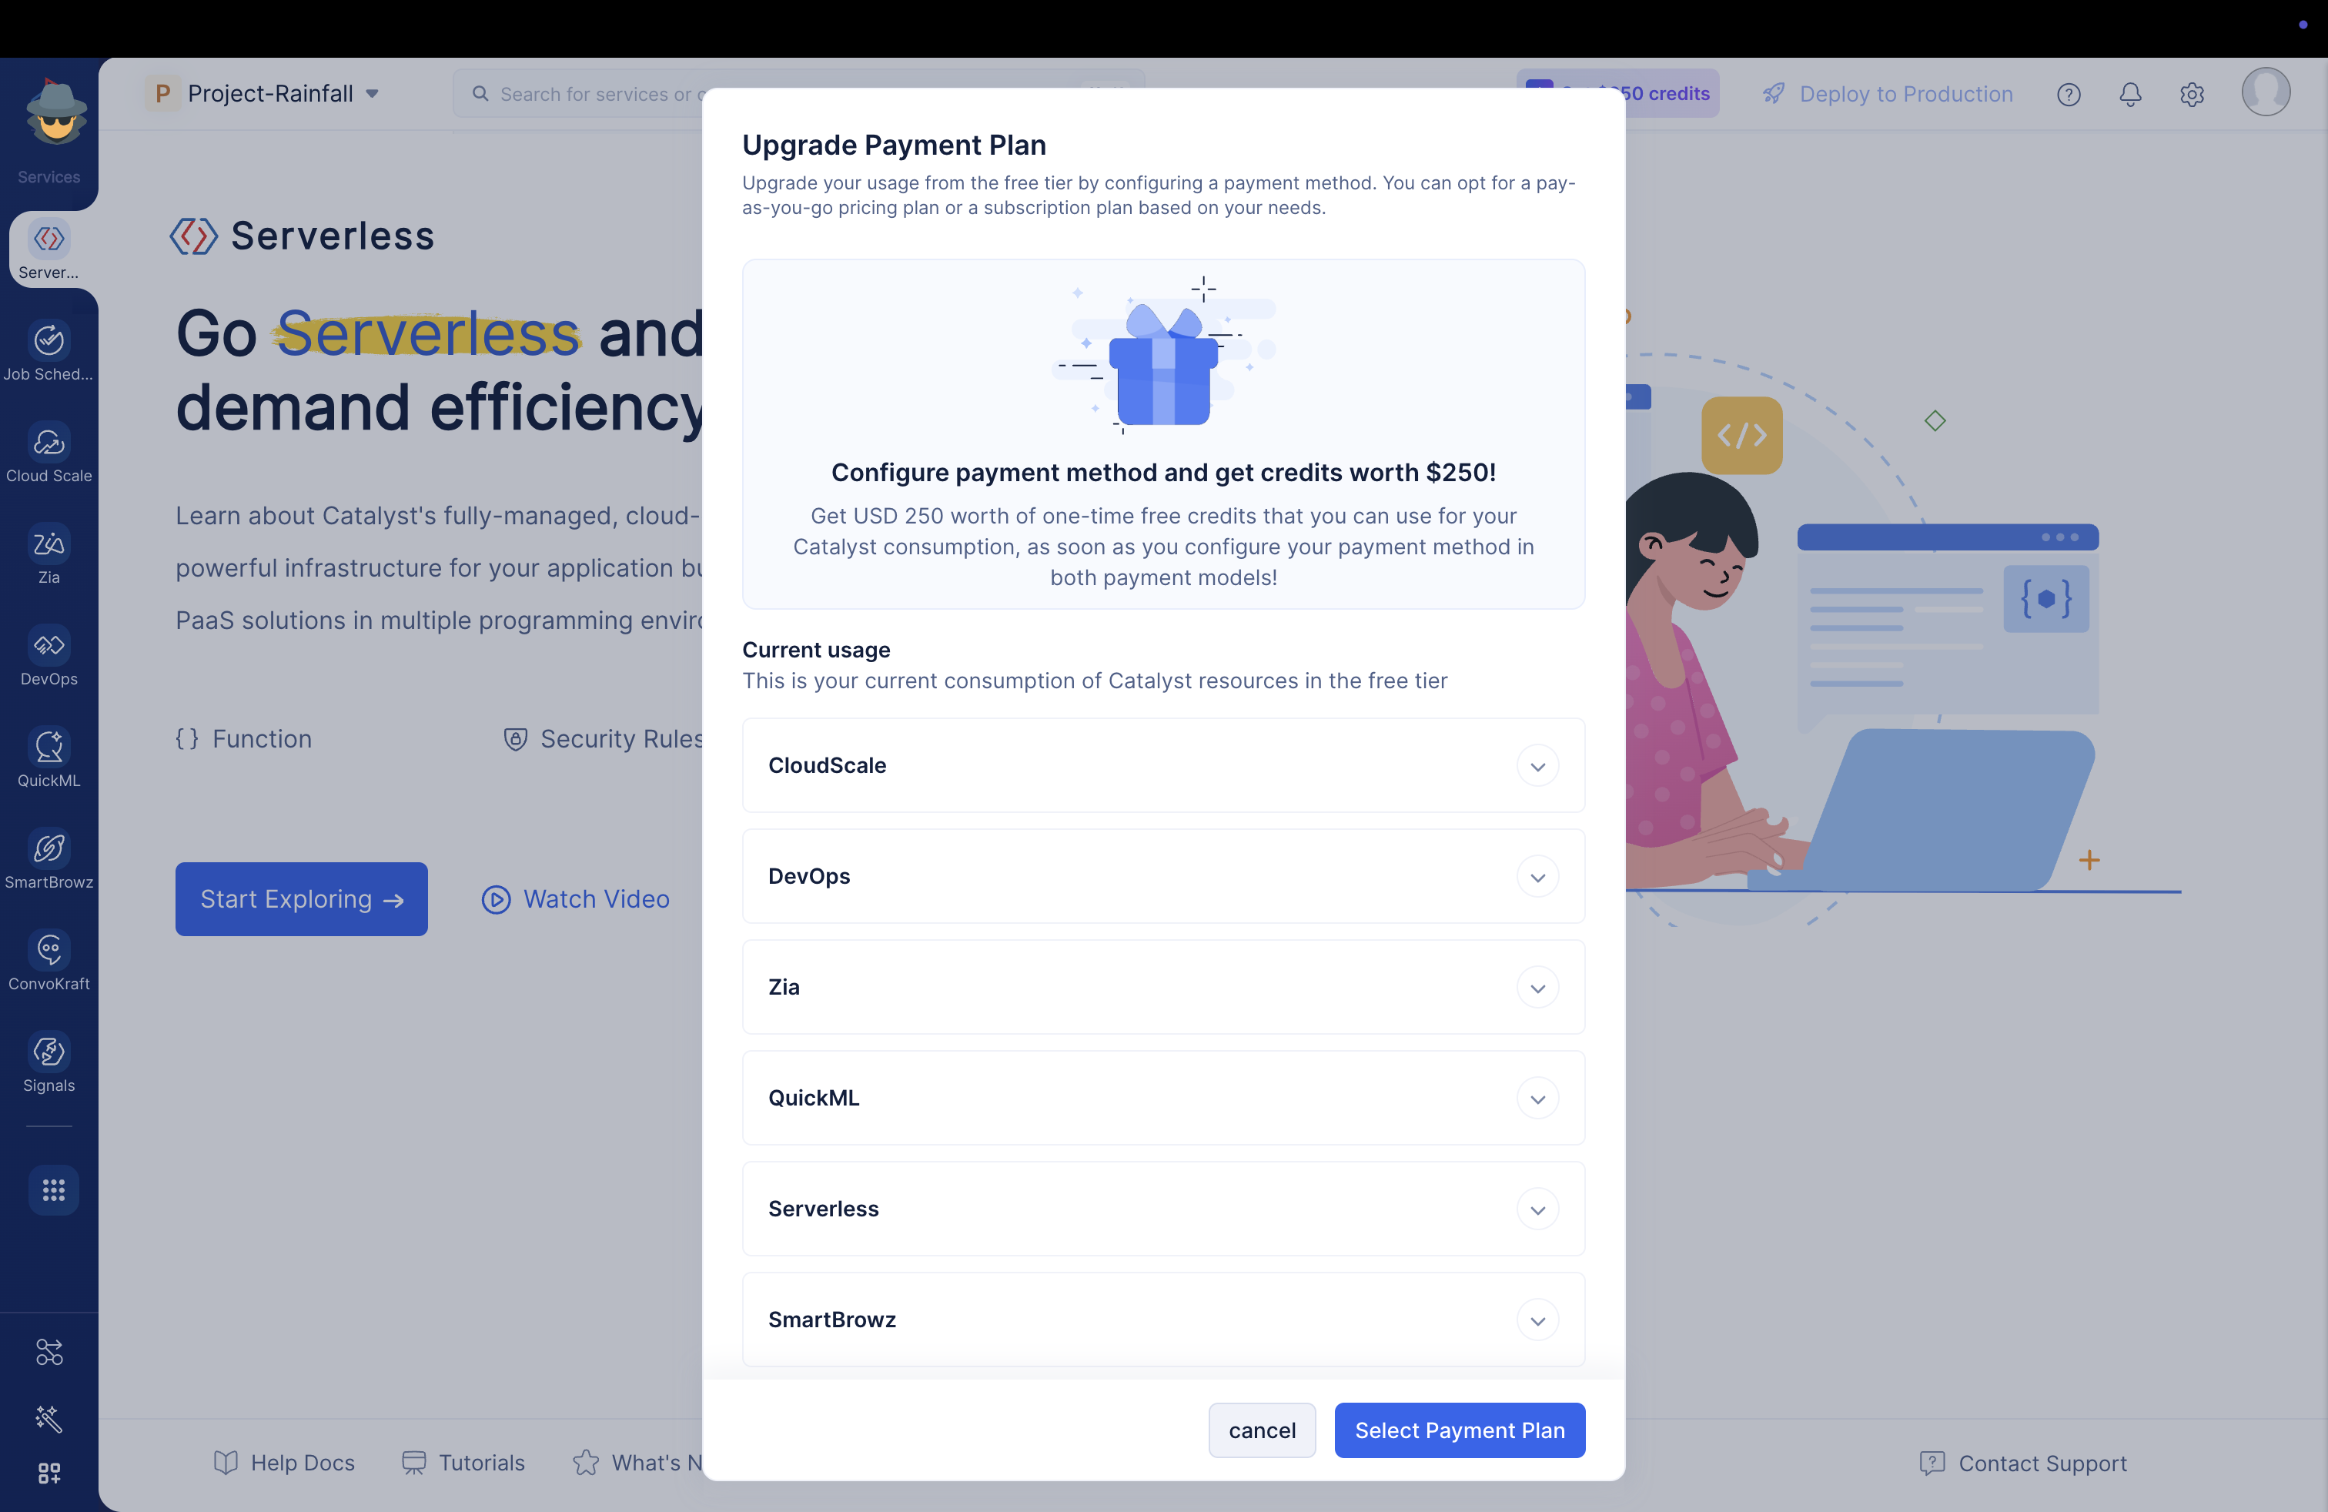The height and width of the screenshot is (1512, 2328).
Task: Expand the Zia usage section
Action: [x=1163, y=987]
